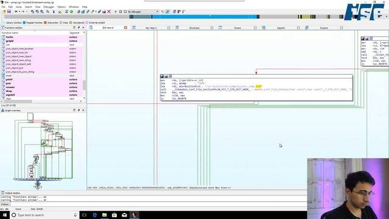Click the Graph overview minimap
This screenshot has width=389, height=219.
(x=43, y=151)
